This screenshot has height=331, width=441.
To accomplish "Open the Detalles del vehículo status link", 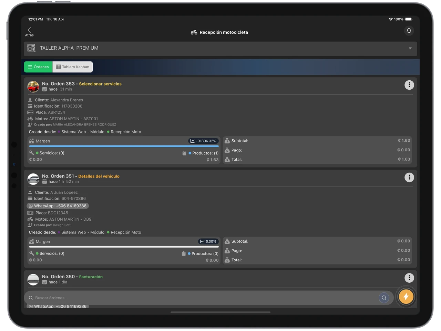I will click(x=99, y=176).
